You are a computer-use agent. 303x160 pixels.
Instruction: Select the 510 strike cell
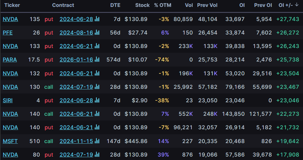(35, 141)
